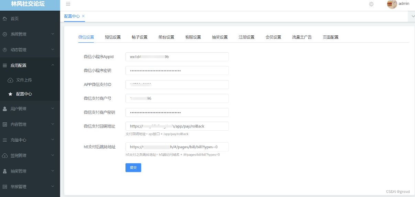Click the gear icon beside 系统管理
This screenshot has width=415, height=197.
[5, 34]
